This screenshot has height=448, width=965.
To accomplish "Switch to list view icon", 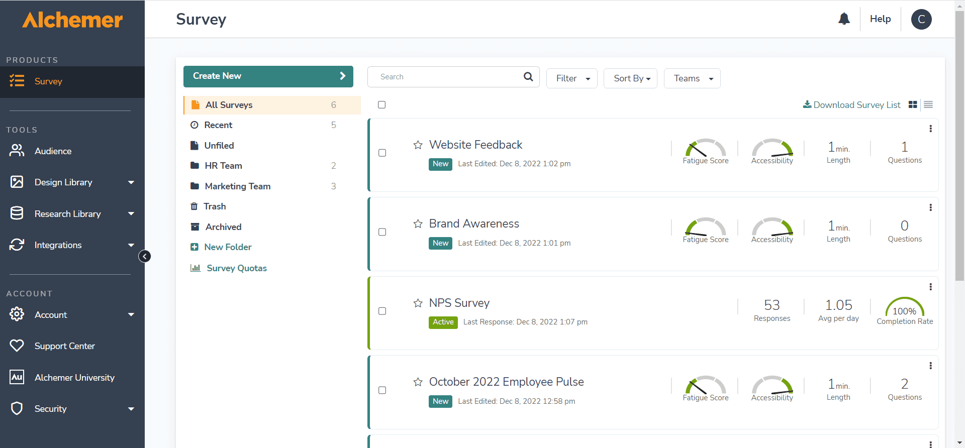I will (928, 104).
